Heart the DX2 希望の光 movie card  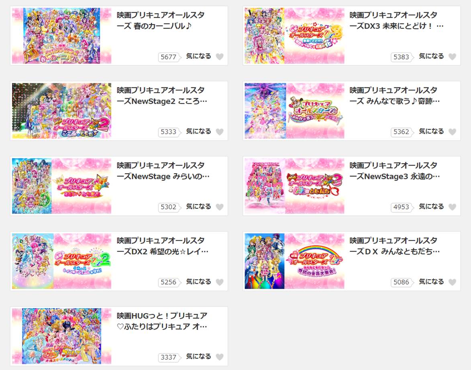click(x=220, y=282)
